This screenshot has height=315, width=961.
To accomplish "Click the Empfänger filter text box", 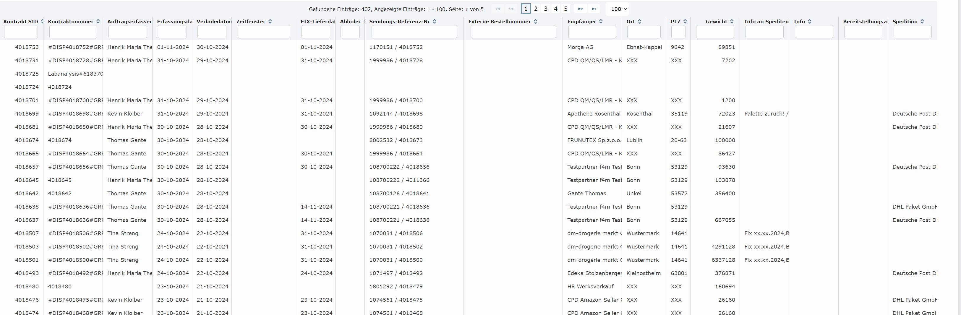I will pos(592,32).
